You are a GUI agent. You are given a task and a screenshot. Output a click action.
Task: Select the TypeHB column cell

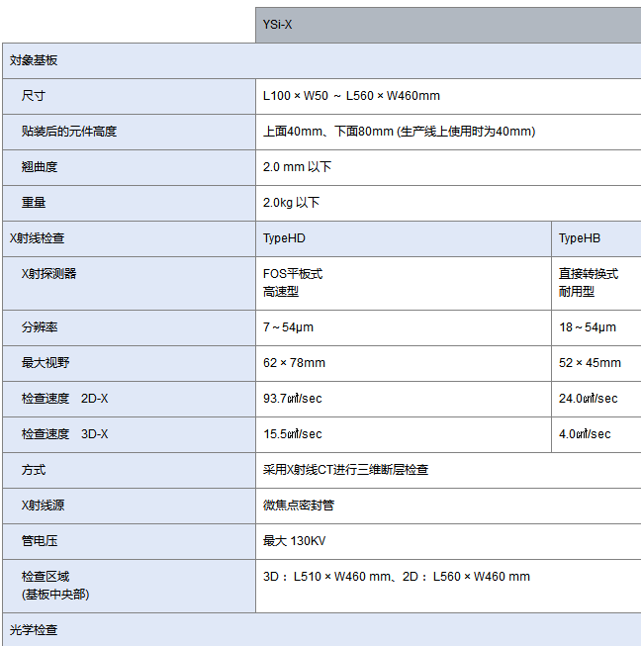580,238
